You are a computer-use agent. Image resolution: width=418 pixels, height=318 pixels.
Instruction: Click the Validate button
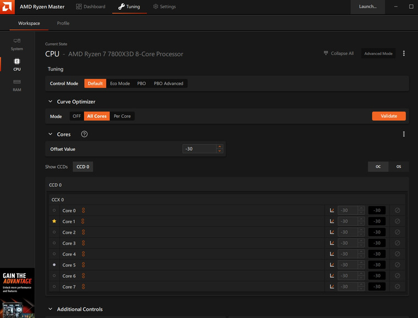(x=389, y=116)
